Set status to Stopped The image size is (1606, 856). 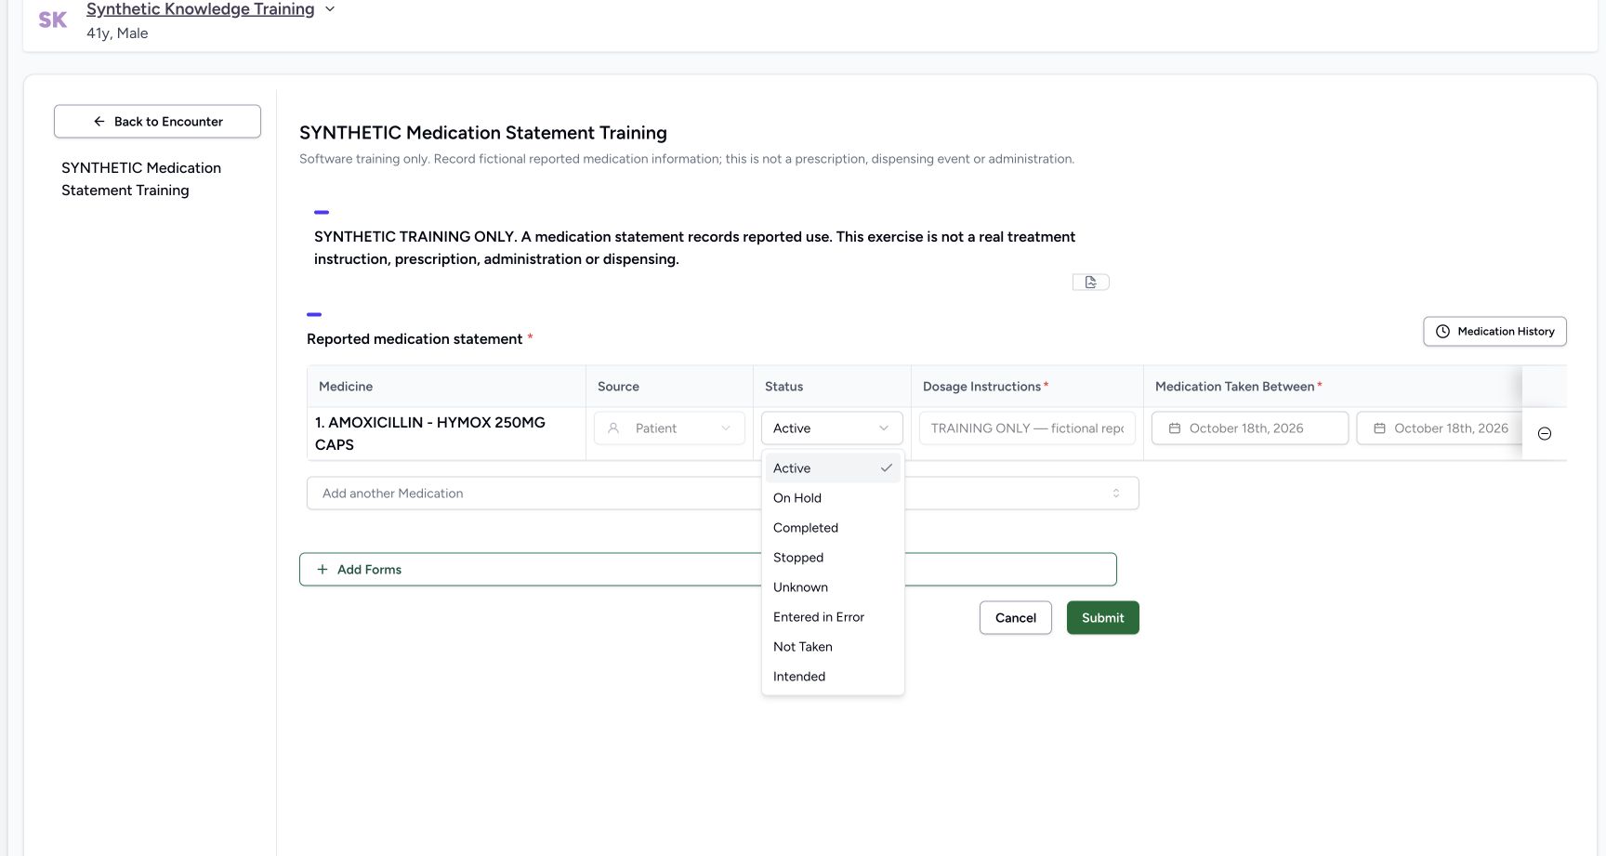pos(833,558)
